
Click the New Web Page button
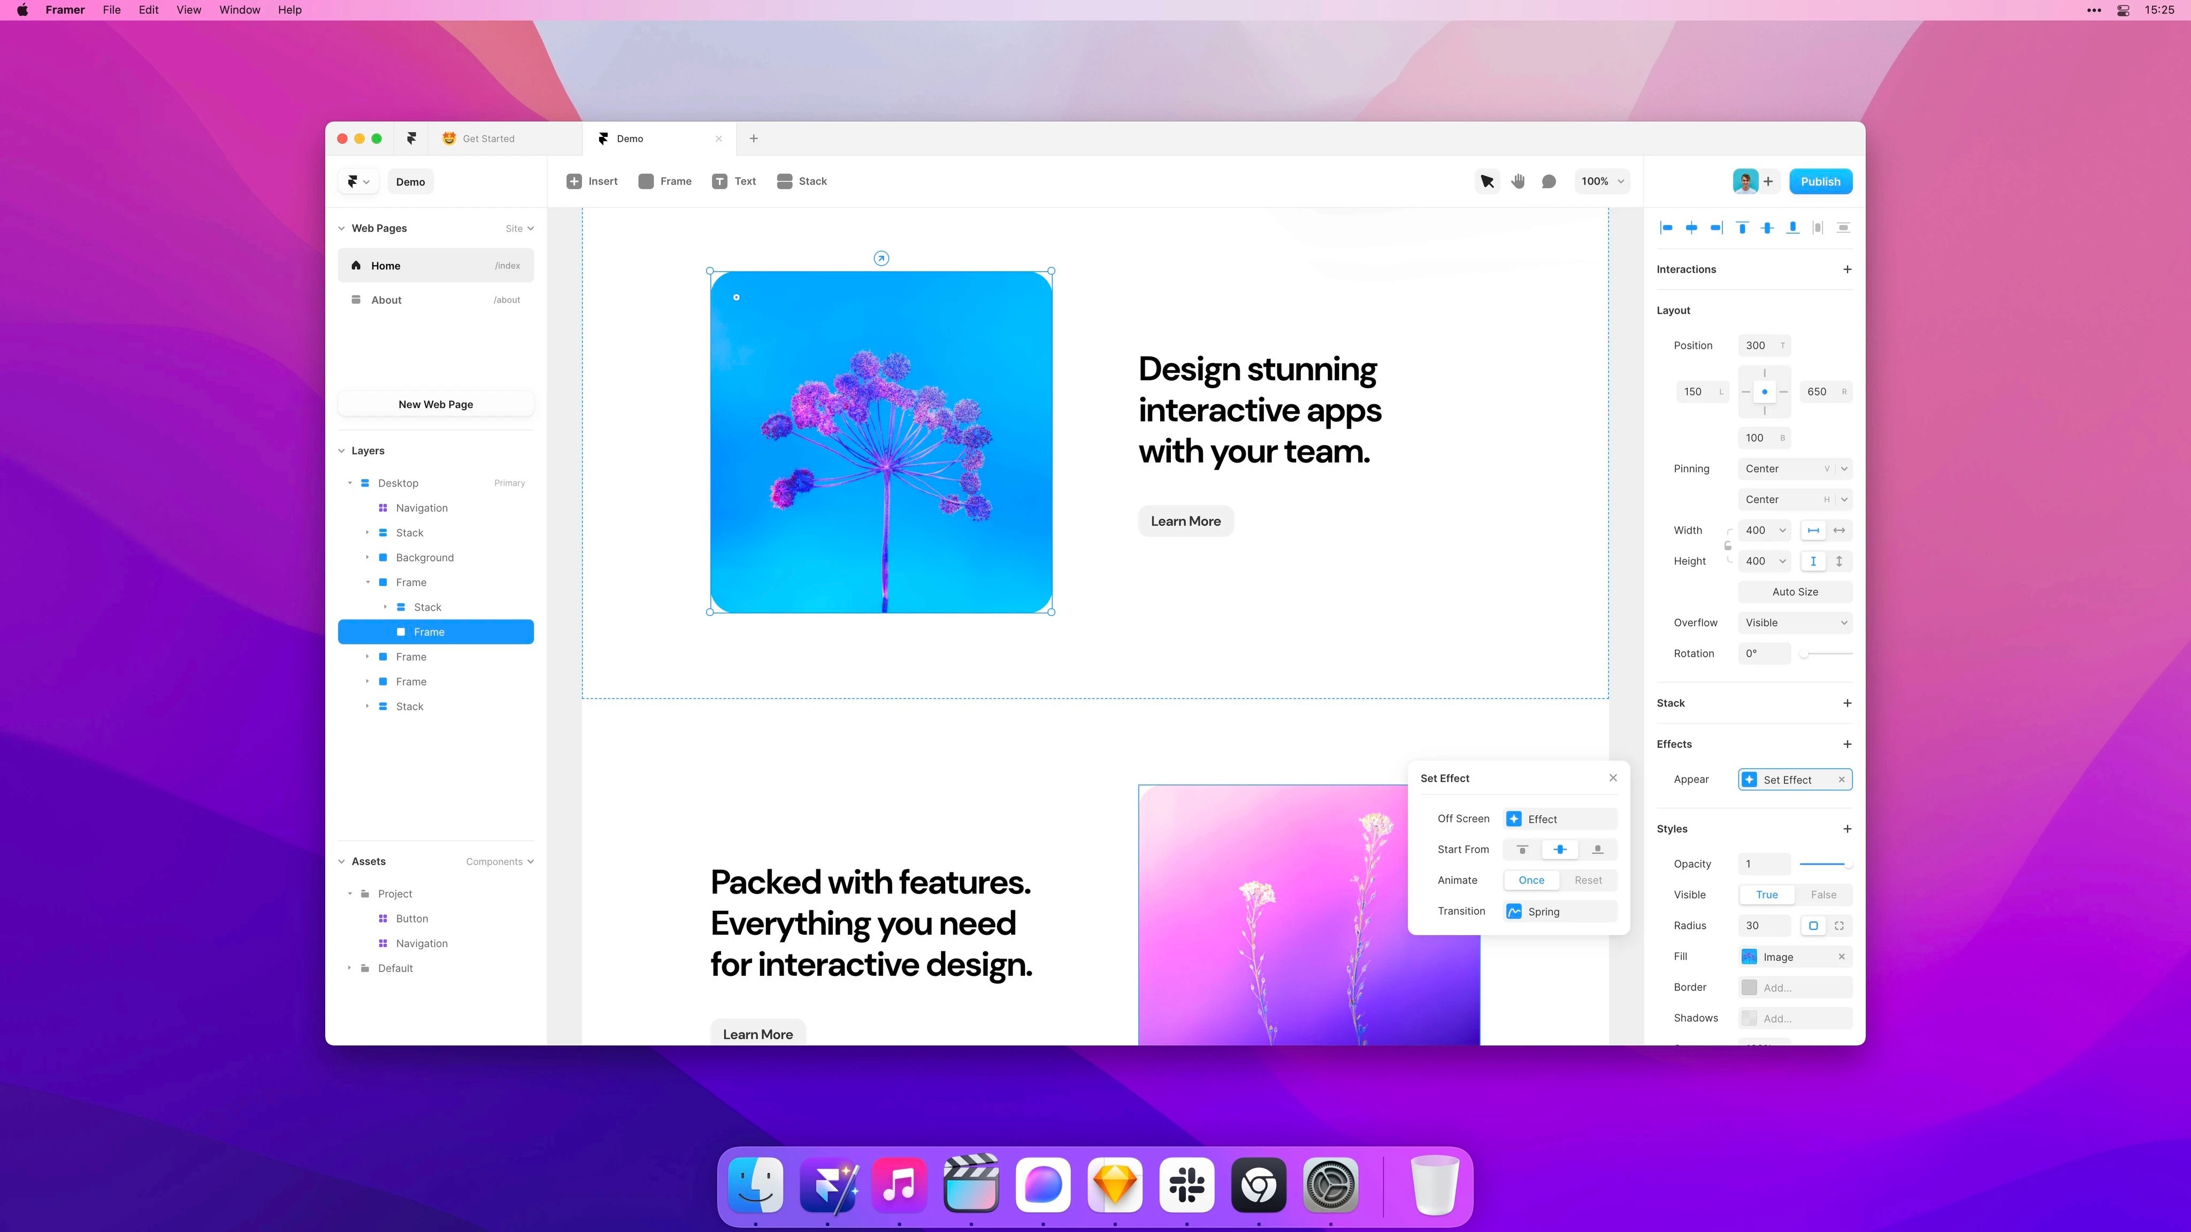pyautogui.click(x=435, y=404)
